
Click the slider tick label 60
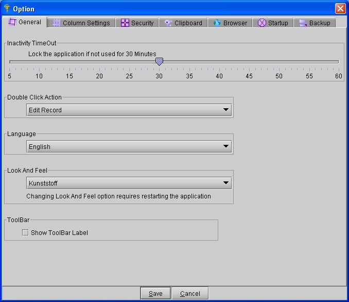[339, 76]
